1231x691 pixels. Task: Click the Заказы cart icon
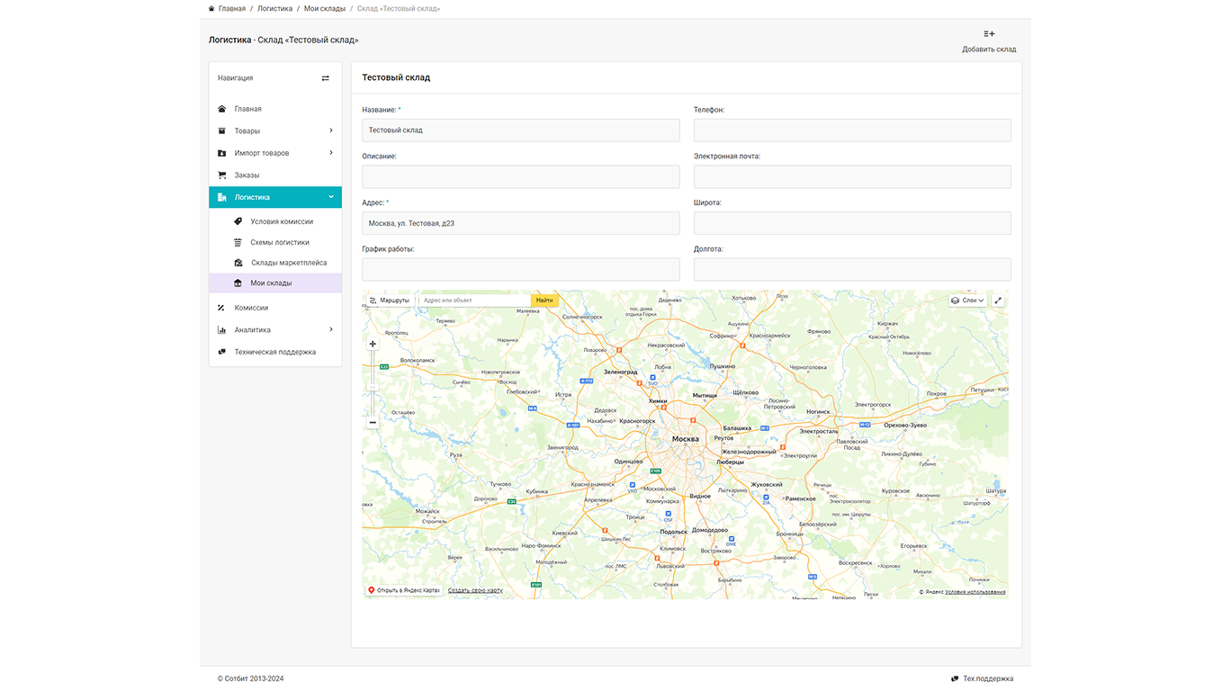(222, 175)
